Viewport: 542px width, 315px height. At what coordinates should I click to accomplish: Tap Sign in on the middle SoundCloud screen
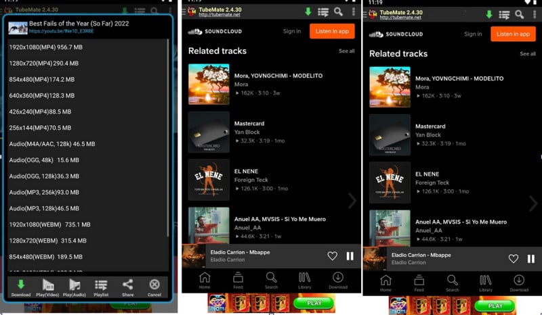(x=292, y=31)
